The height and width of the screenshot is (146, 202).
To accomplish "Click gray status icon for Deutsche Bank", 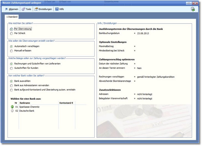I will [12, 111].
